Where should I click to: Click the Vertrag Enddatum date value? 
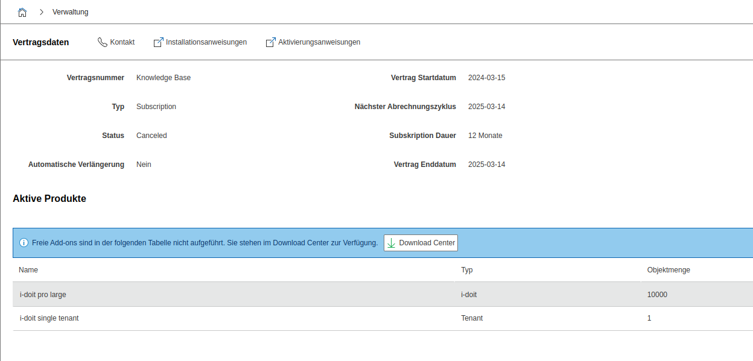487,165
